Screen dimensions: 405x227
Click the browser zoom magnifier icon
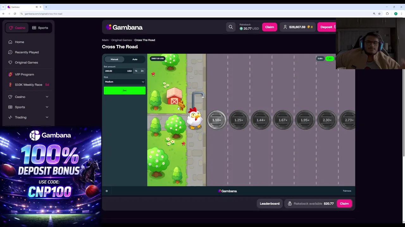pyautogui.click(x=374, y=14)
